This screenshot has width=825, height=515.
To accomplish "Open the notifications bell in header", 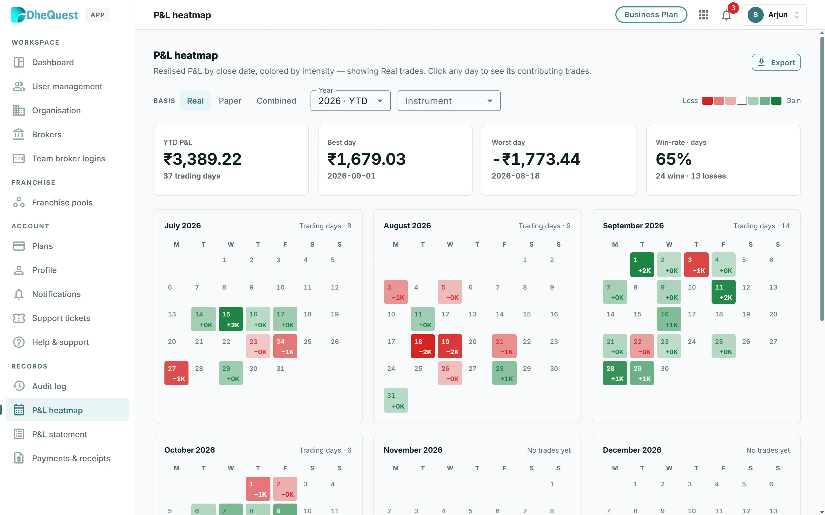I will click(x=726, y=15).
